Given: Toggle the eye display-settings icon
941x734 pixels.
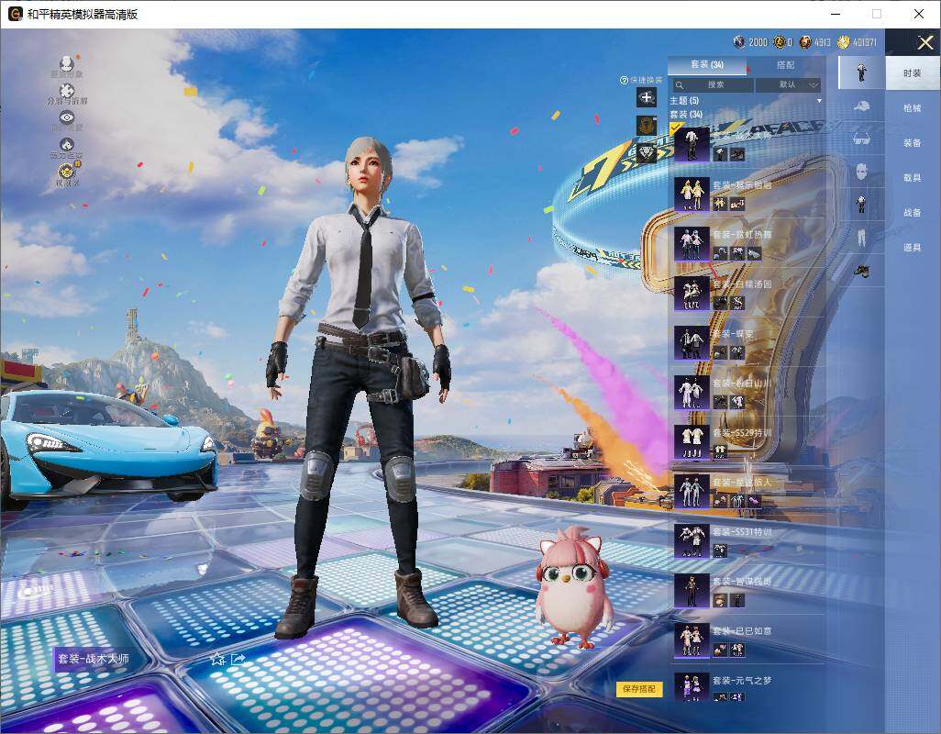Looking at the screenshot, I should tap(67, 117).
